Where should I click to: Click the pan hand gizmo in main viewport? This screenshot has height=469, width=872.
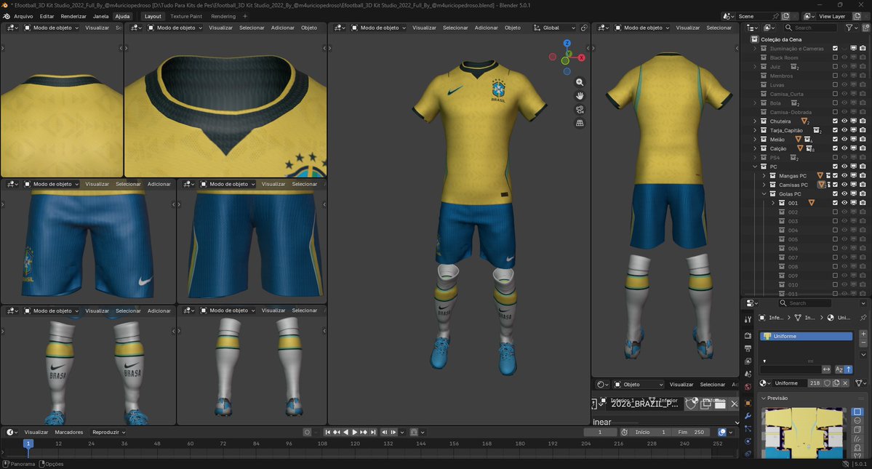click(x=580, y=95)
